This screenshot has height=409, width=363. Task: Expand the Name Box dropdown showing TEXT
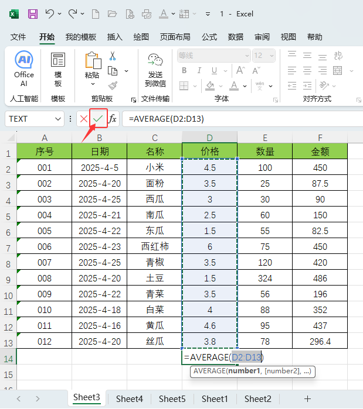58,119
